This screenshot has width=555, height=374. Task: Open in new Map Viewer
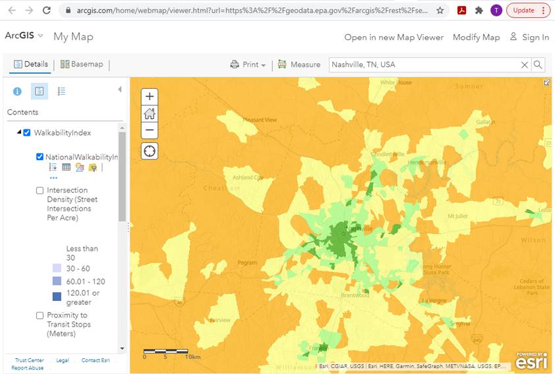(394, 37)
